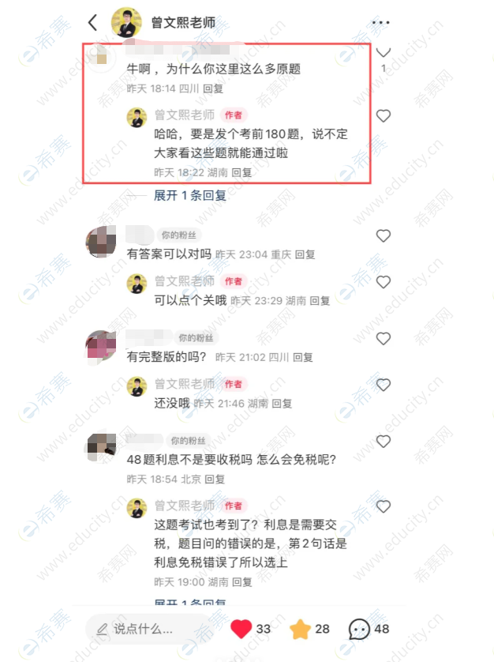494x662 pixels.
Task: Click the 说点什么 comment input field
Action: coord(148,629)
